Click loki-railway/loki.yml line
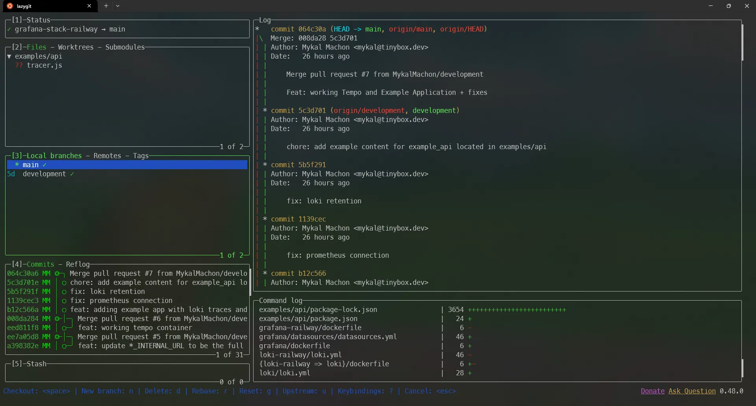Screen dimensions: 756x406 click(x=300, y=355)
